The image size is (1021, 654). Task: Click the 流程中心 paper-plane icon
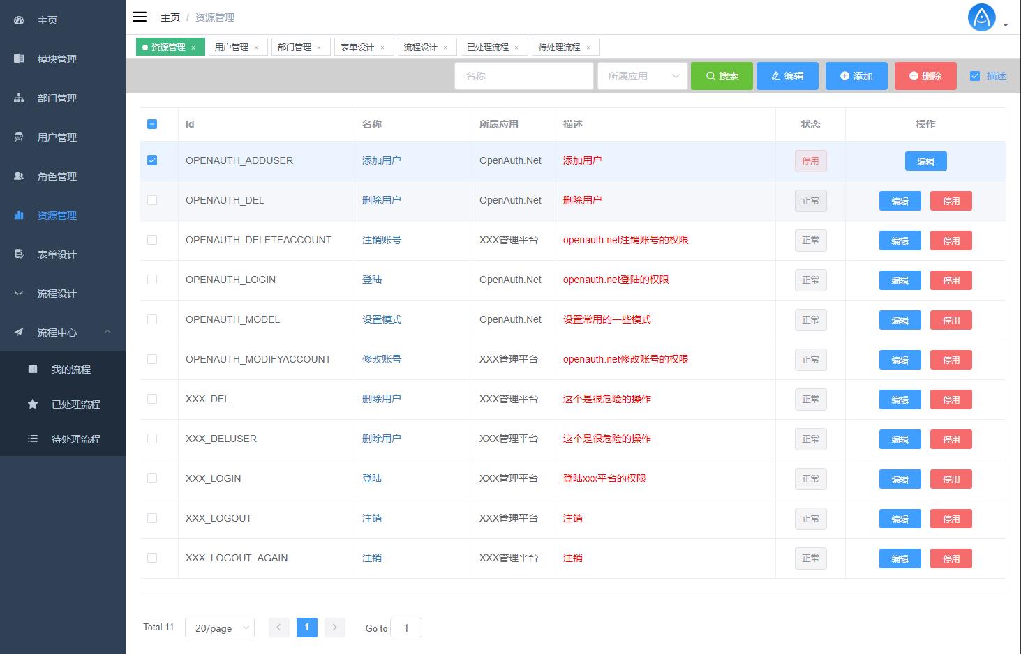tap(19, 333)
